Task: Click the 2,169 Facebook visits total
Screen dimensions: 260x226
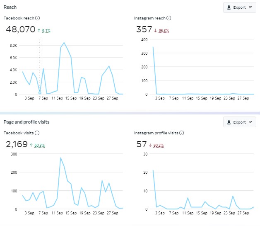Action: (17, 144)
